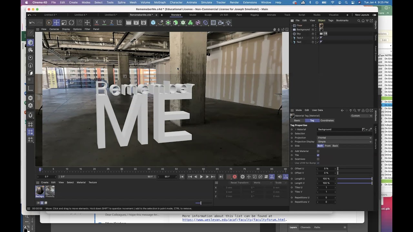Open the Custom mode dropdown
Viewport: 413px width, 232px height.
(361, 116)
